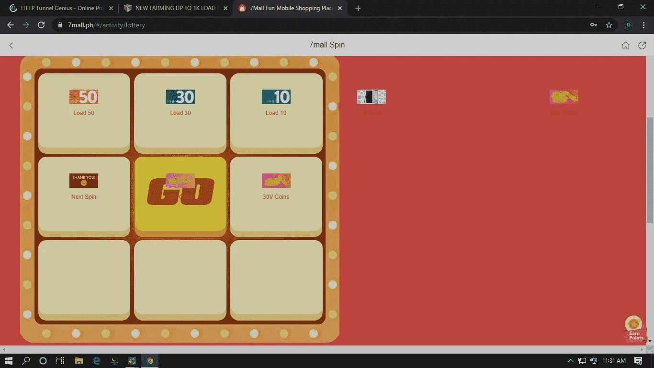
Task: Close the 7Mall Fun Mobile Shopping tab
Action: (x=340, y=8)
